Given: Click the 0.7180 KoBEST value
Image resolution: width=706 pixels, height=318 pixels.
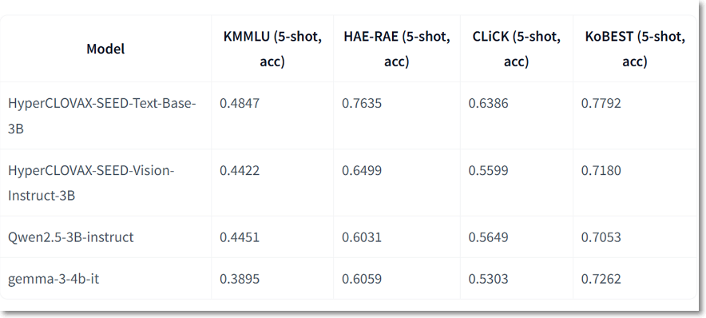Looking at the screenshot, I should pos(601,170).
